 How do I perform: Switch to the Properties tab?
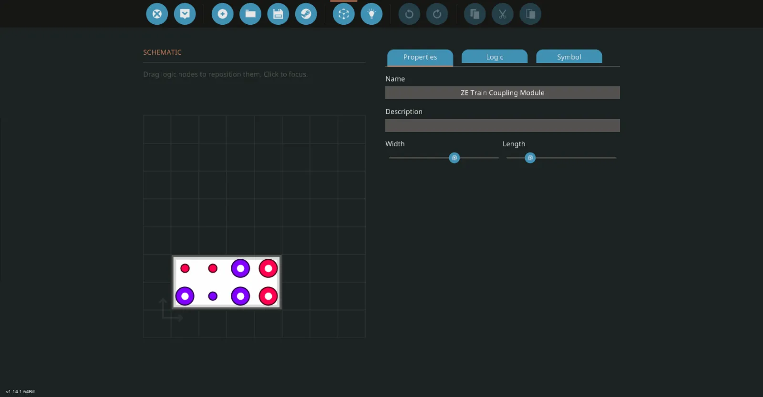click(420, 57)
